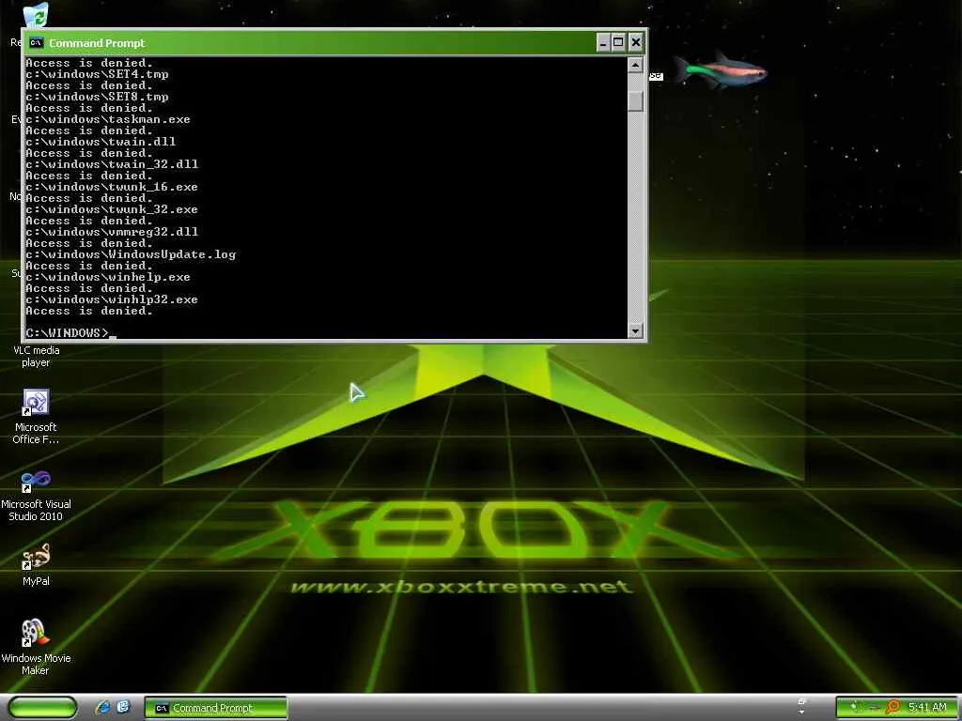Click the orange magnifier tray icon
The height and width of the screenshot is (721, 962).
pyautogui.click(x=892, y=708)
